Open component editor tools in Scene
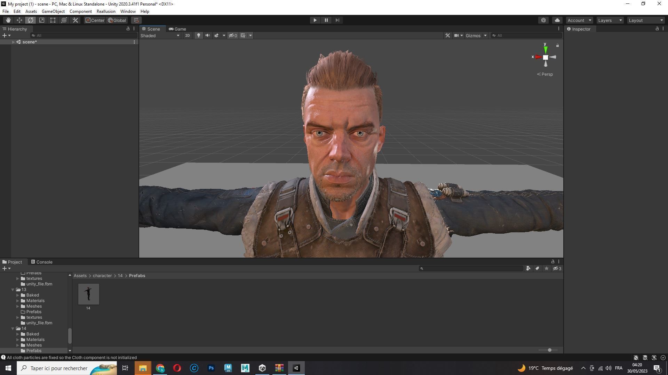The width and height of the screenshot is (668, 375). 447,35
